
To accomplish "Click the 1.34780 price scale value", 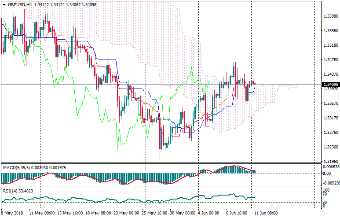I will 330,59.
